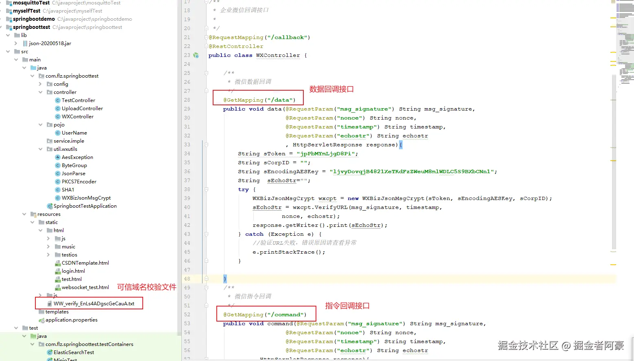This screenshot has height=361, width=634.
Task: Click the WW_verify_EnLs4ADgscGeCauA.txt file icon
Action: click(x=50, y=304)
